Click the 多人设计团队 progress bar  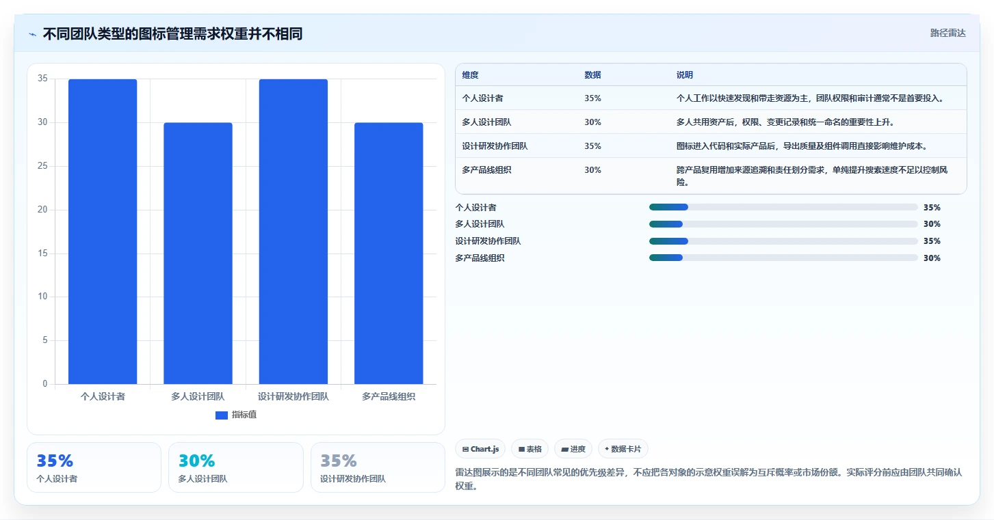click(783, 224)
